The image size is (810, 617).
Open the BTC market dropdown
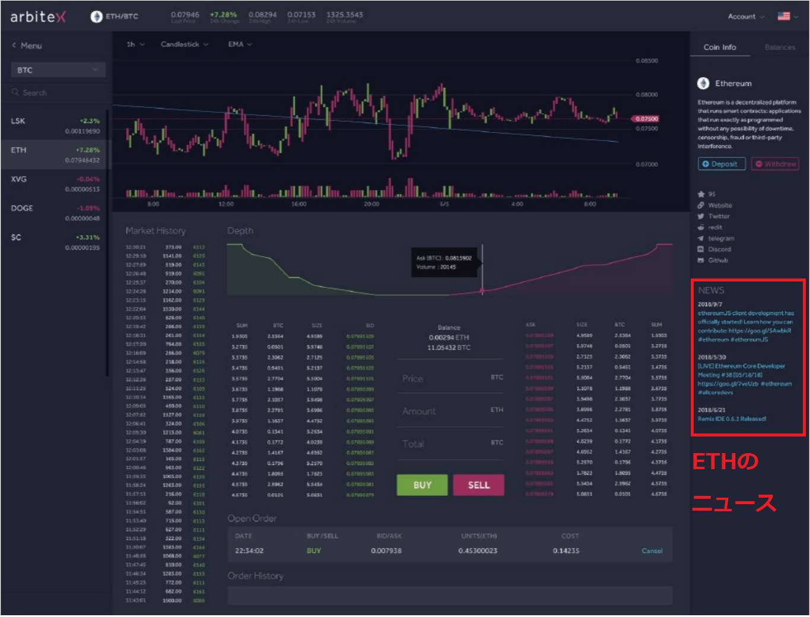[x=58, y=69]
